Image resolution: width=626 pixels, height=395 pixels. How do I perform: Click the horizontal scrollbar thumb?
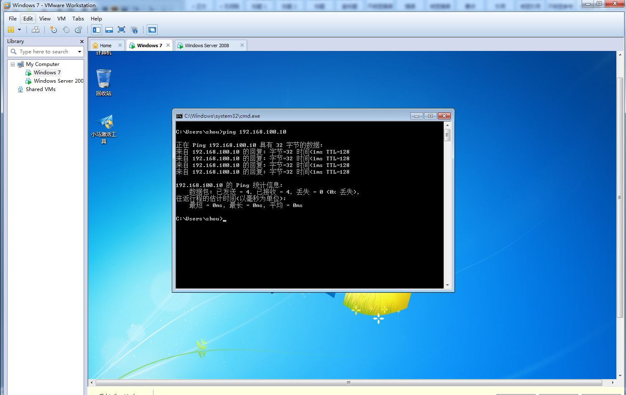pyautogui.click(x=348, y=382)
